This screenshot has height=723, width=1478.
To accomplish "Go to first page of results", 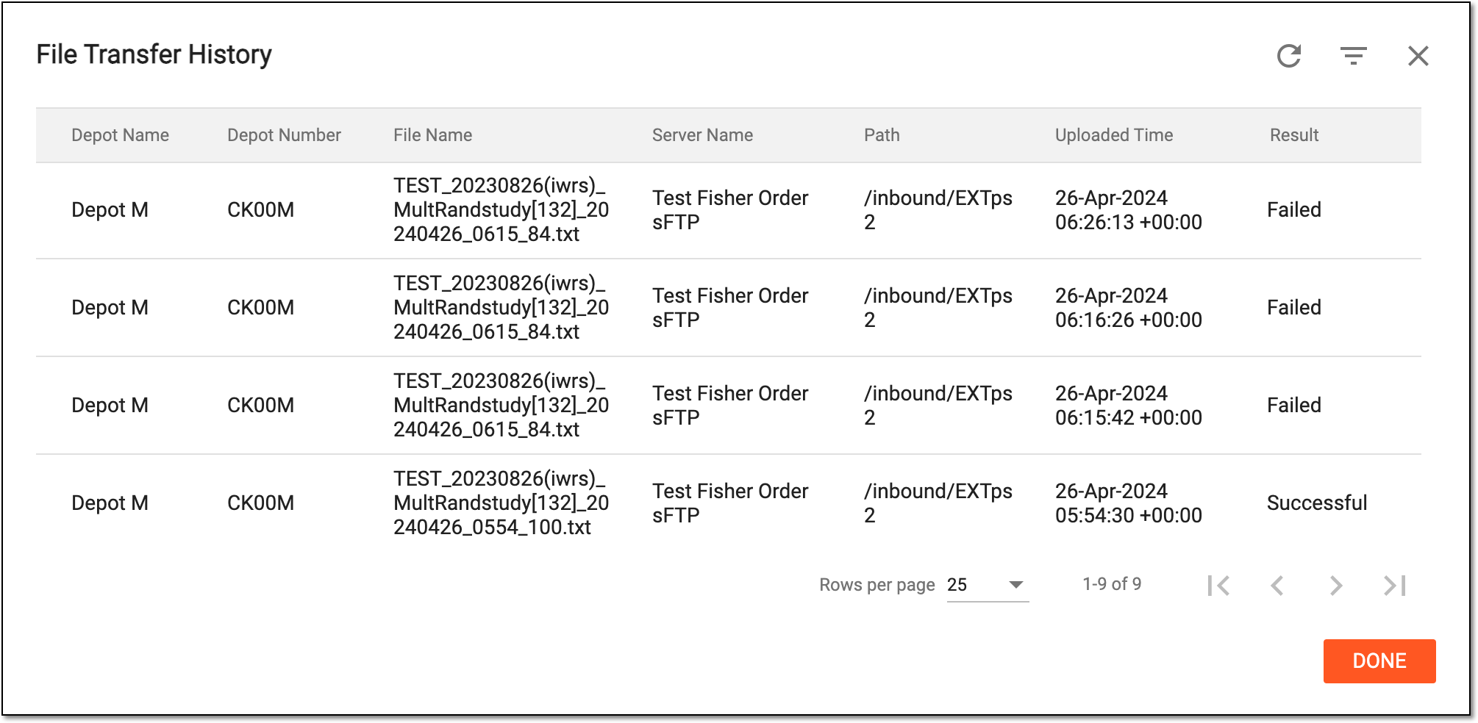I will pos(1218,586).
